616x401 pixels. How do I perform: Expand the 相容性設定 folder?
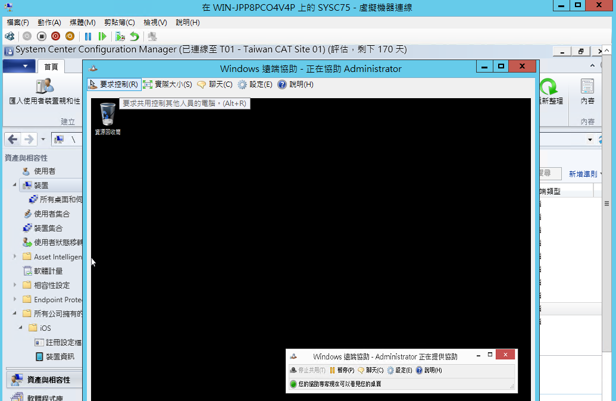[x=14, y=285]
